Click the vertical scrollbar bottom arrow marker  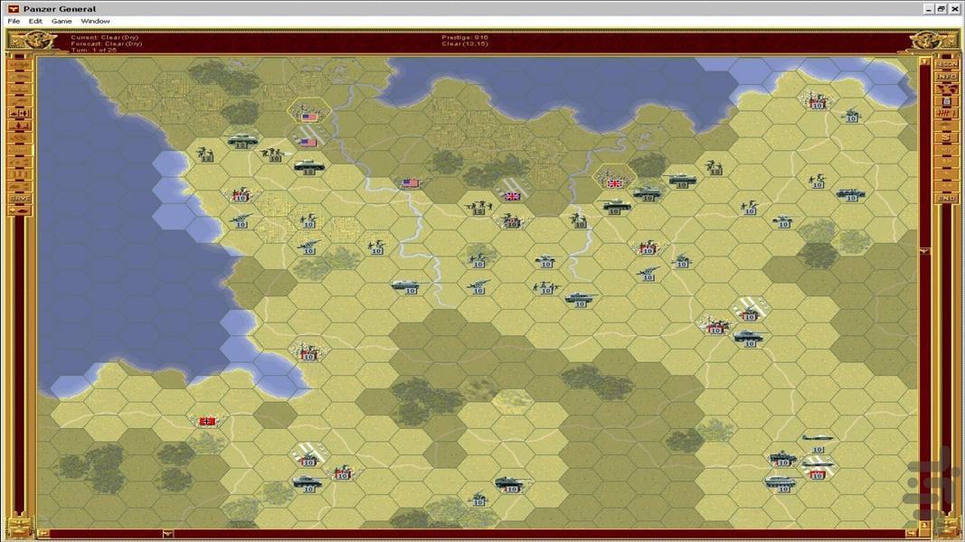coord(923,251)
